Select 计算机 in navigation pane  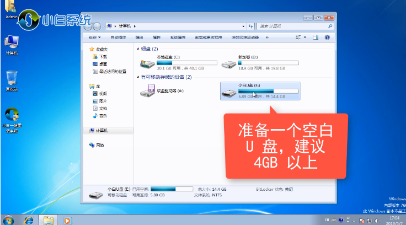click(x=108, y=131)
